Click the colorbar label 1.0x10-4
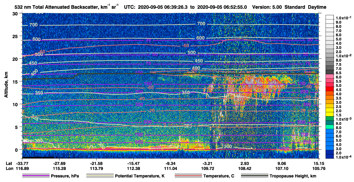 [x=343, y=157]
